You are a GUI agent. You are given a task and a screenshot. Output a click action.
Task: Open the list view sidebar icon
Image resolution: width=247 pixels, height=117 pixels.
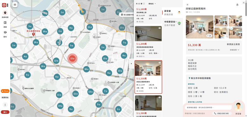(5, 23)
